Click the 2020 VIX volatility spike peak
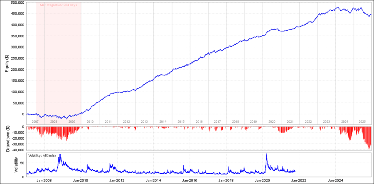This screenshot has height=184, width=374. click(x=266, y=155)
